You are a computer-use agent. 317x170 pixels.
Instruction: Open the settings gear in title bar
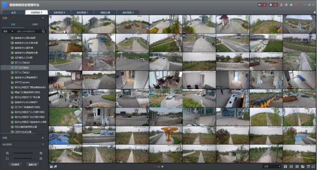286,5
